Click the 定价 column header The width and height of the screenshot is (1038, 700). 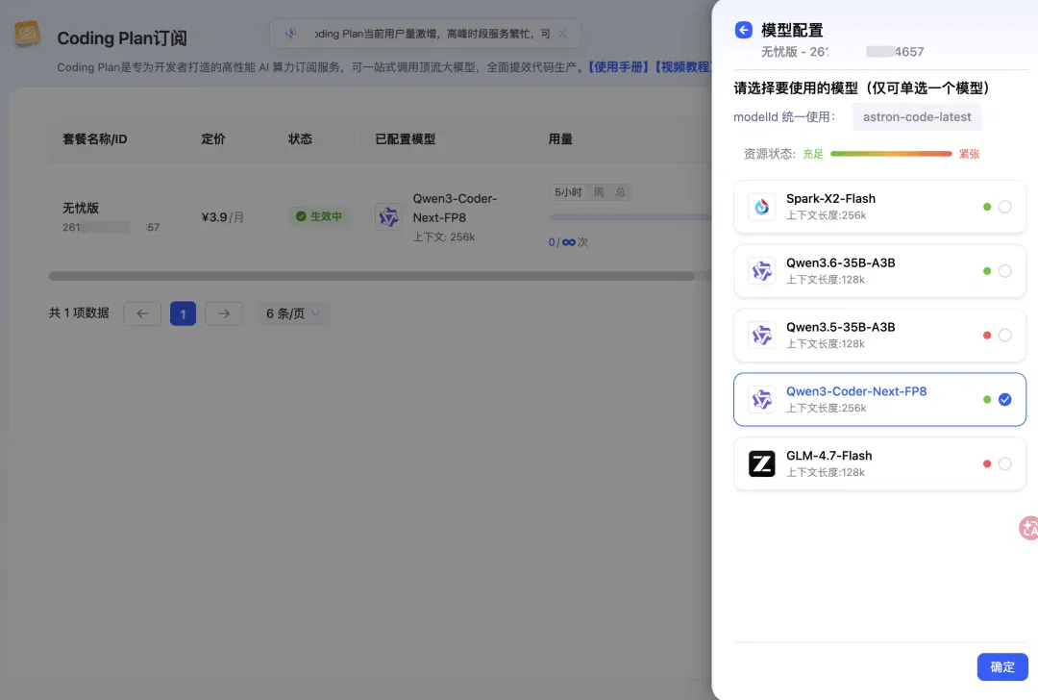(213, 139)
